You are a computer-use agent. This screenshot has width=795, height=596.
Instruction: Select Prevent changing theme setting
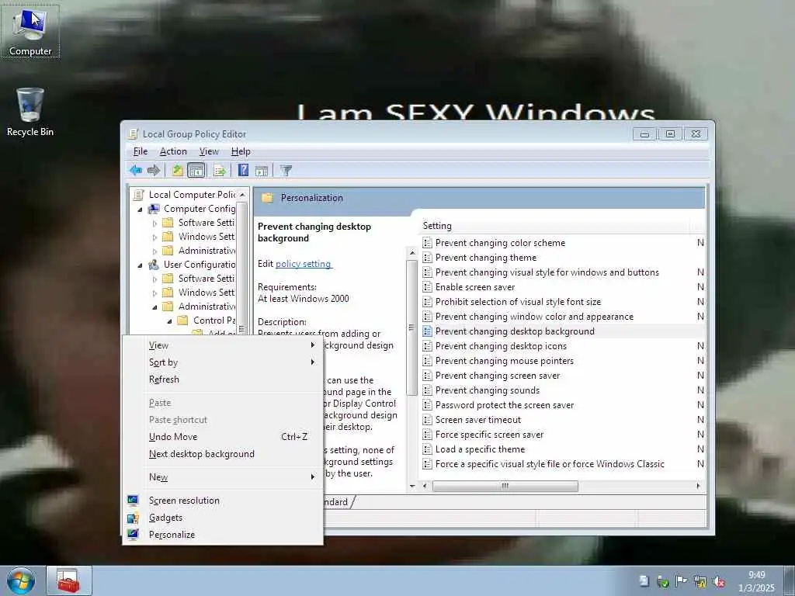486,258
